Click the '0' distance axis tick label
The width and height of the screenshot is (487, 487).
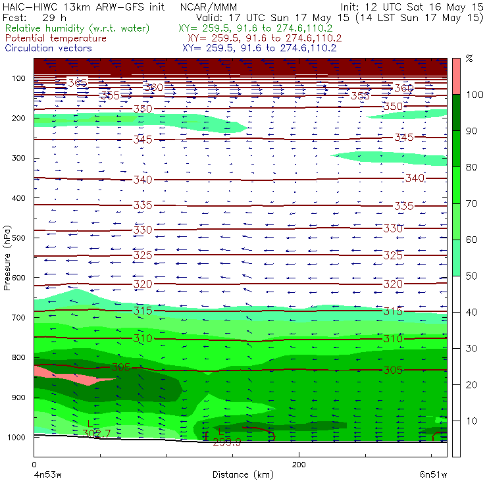[x=34, y=465]
